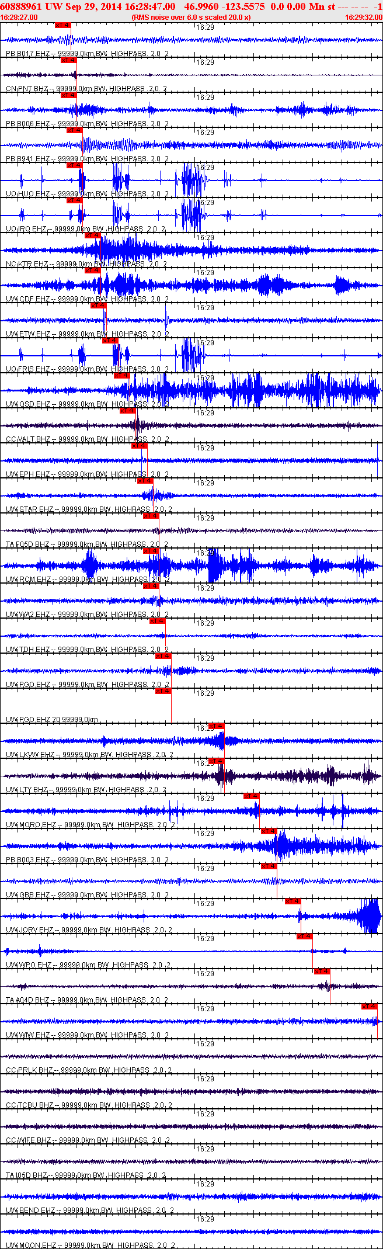The image size is (383, 1249).
Task: Click the red pick marker on PB B017 trace
Action: click(63, 25)
